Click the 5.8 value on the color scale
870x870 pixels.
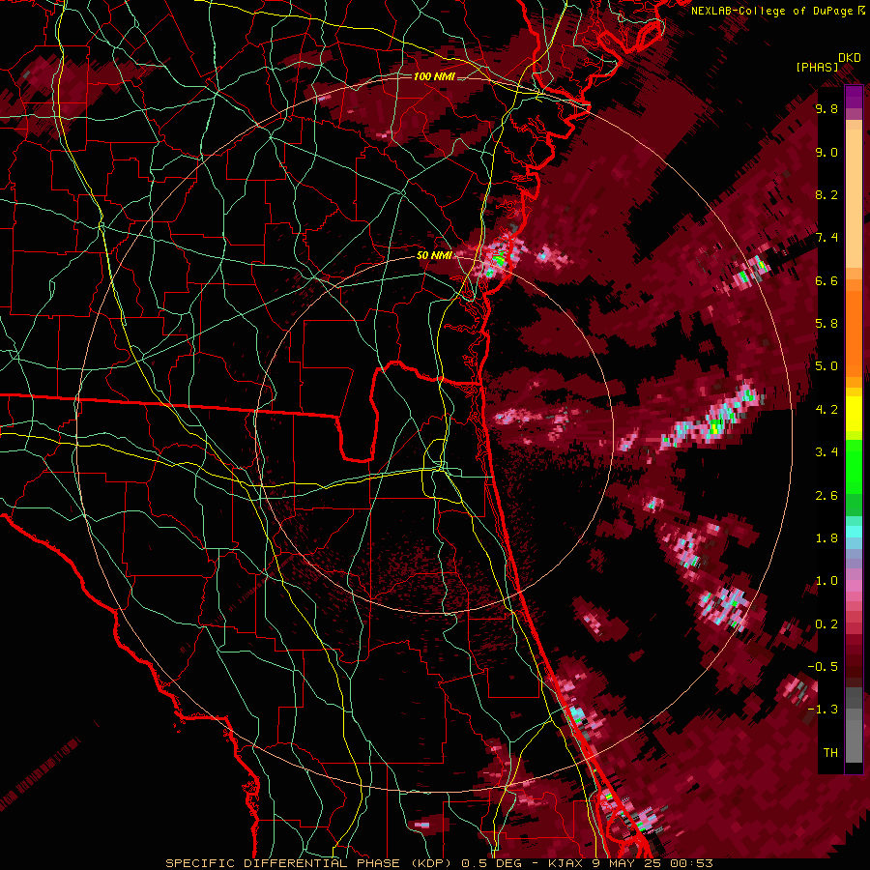(826, 324)
